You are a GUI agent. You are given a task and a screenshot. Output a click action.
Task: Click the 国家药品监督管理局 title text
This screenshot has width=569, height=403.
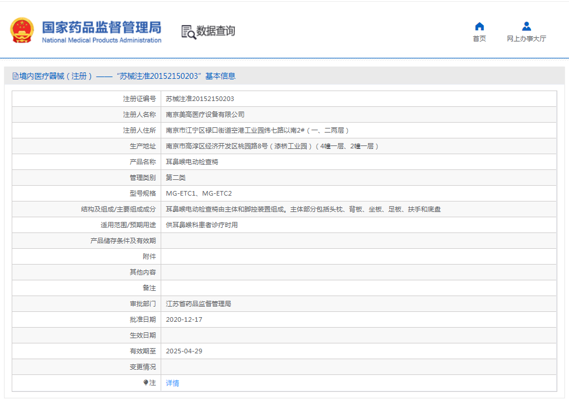pos(101,27)
